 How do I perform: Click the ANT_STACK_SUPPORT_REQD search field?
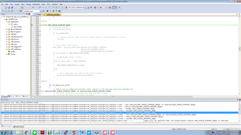76,7
